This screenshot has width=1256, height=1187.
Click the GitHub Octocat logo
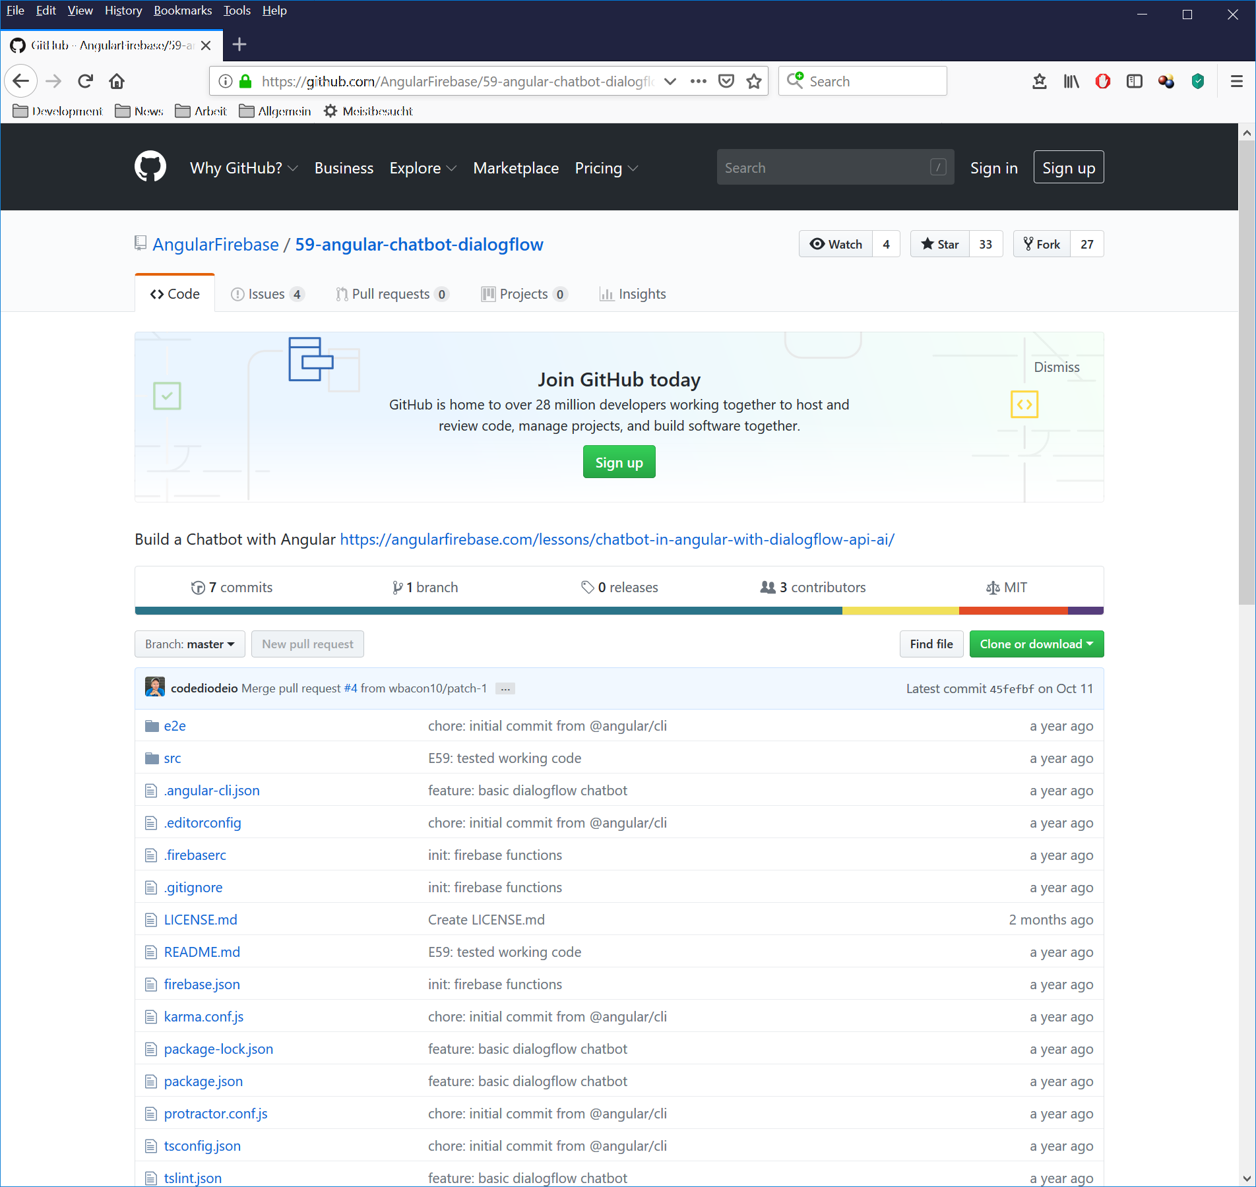click(x=150, y=167)
